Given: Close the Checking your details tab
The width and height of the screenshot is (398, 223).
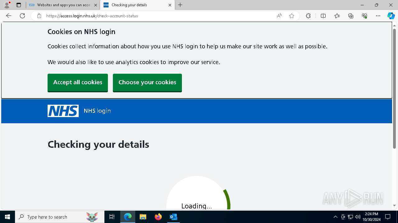Looking at the screenshot, I should (170, 5).
